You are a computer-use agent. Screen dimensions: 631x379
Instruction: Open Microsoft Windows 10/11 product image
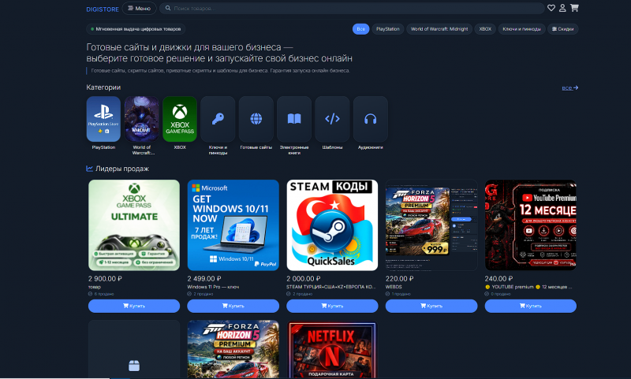(233, 225)
